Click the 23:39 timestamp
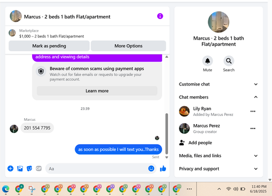Image resolution: width=272 pixels, height=196 pixels. coord(85,108)
